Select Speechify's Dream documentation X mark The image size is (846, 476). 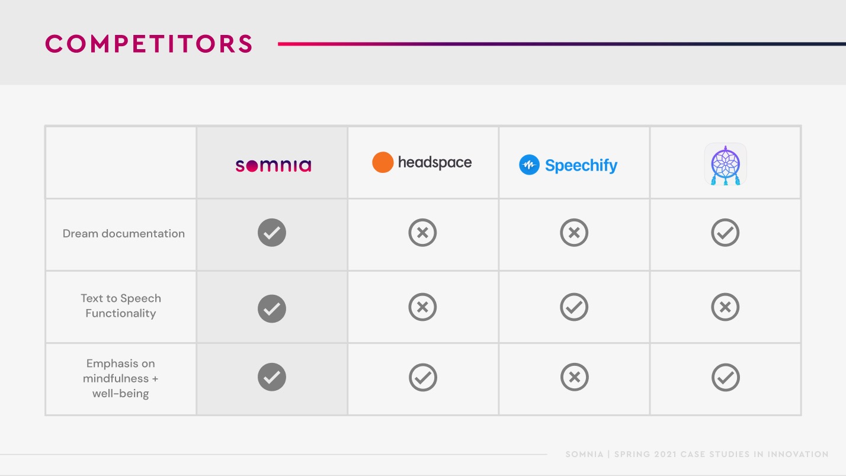pos(574,233)
